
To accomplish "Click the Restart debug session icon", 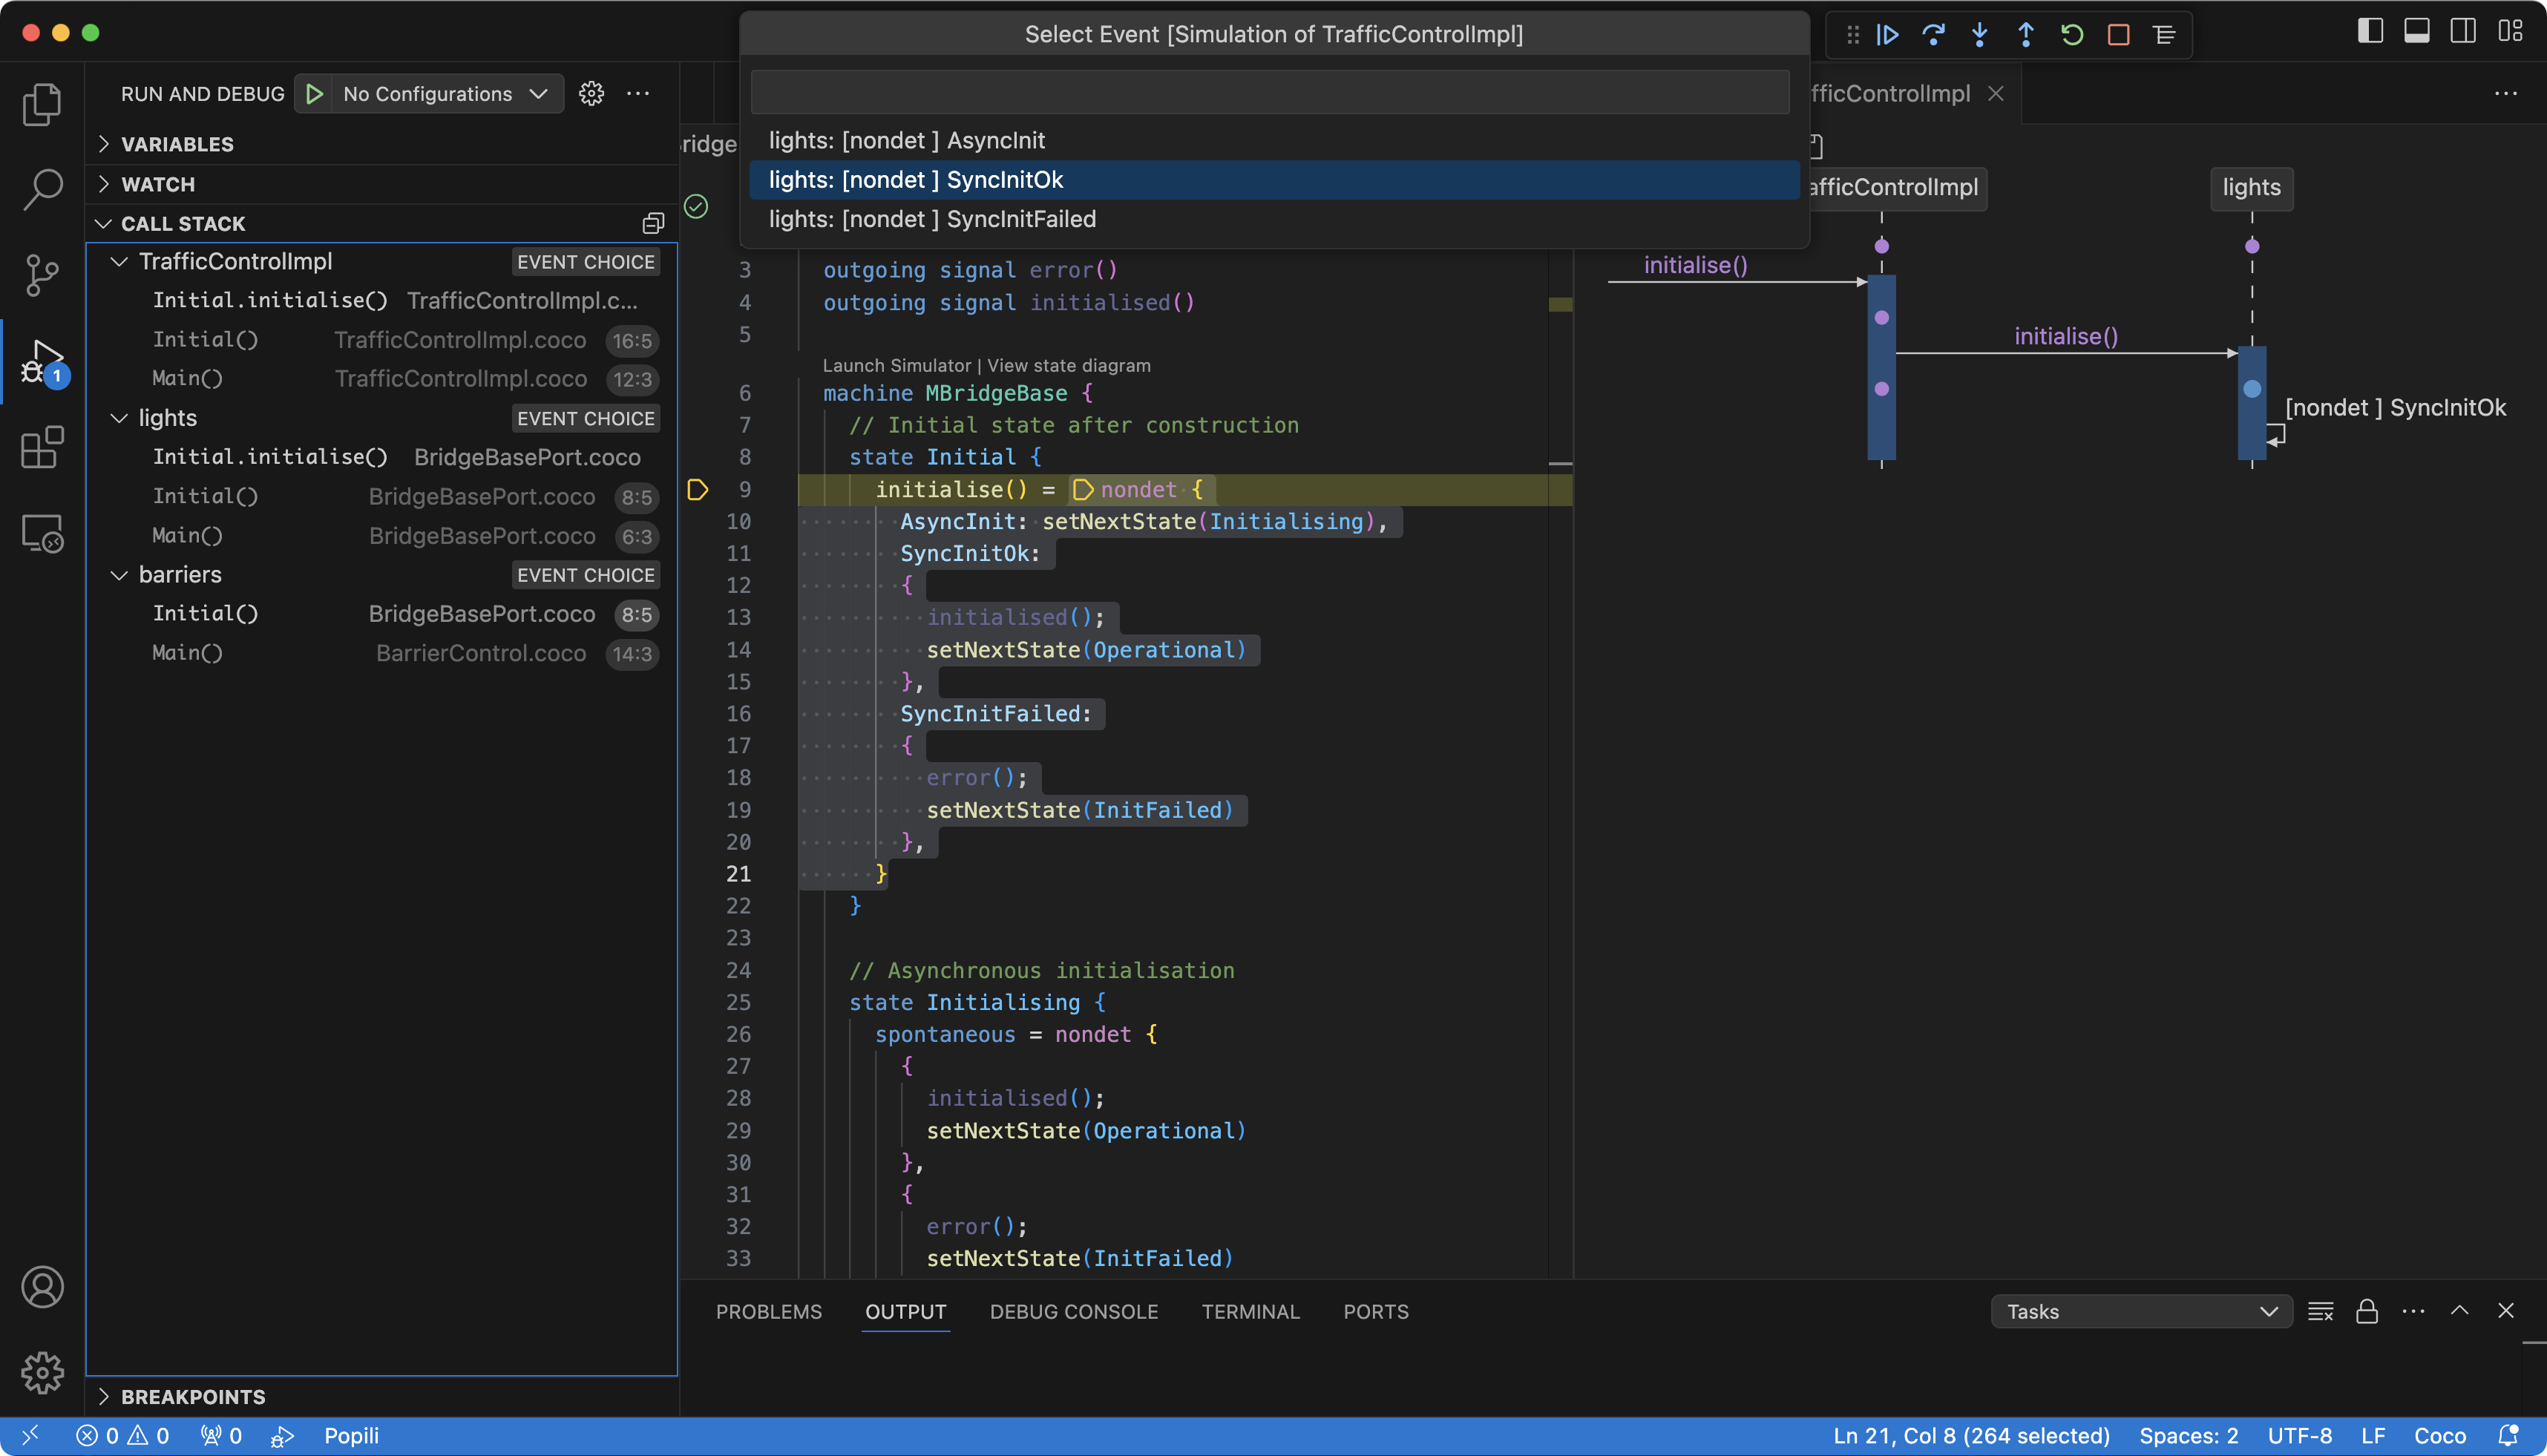I will (x=2072, y=35).
